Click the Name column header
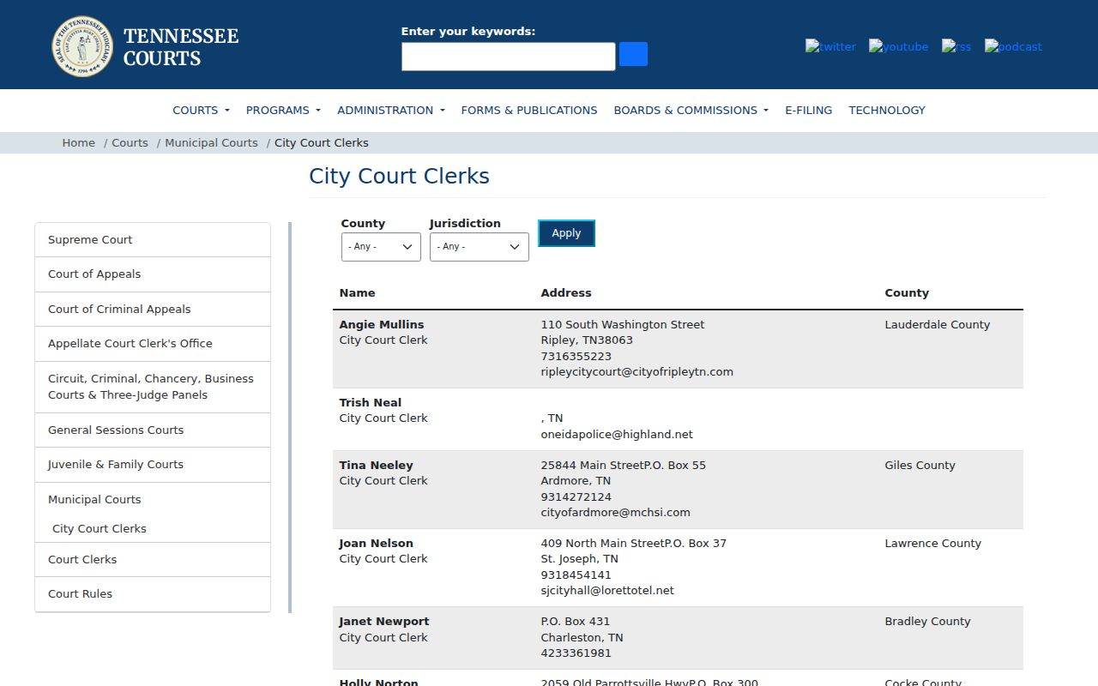1098x686 pixels. tap(357, 293)
